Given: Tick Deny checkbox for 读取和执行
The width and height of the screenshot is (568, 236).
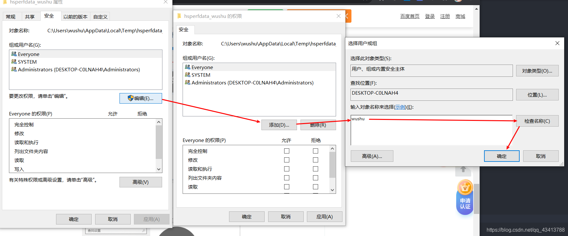Looking at the screenshot, I should pyautogui.click(x=316, y=169).
